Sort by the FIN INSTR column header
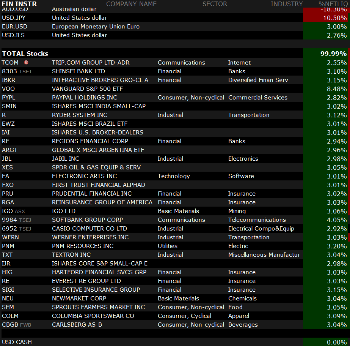The height and width of the screenshot is (346, 350). coord(19,4)
